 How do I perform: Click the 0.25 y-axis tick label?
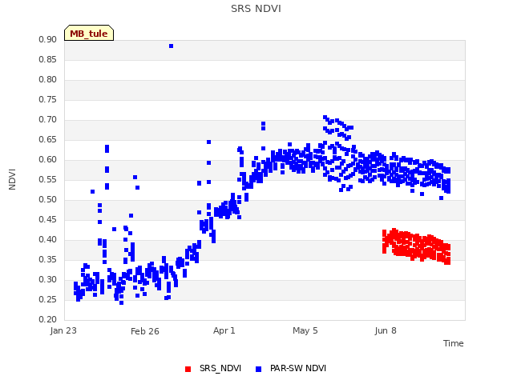(47, 299)
